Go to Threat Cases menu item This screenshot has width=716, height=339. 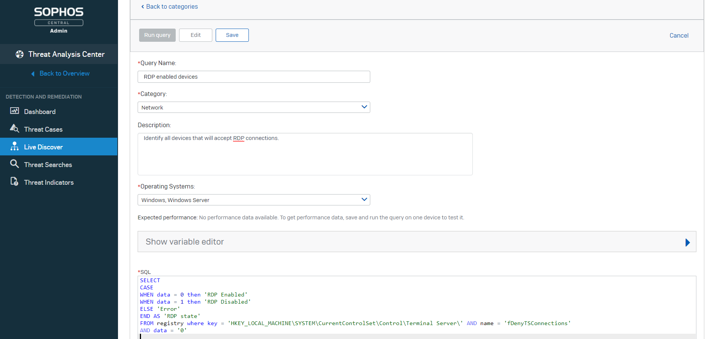(43, 129)
